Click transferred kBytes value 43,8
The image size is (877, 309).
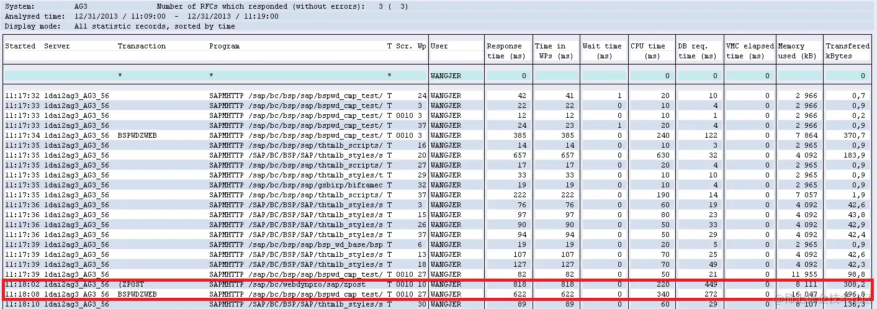[857, 215]
